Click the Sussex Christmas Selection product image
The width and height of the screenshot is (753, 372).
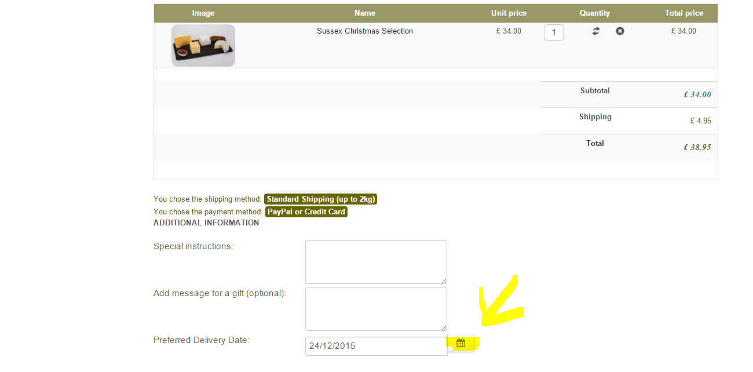tap(203, 45)
